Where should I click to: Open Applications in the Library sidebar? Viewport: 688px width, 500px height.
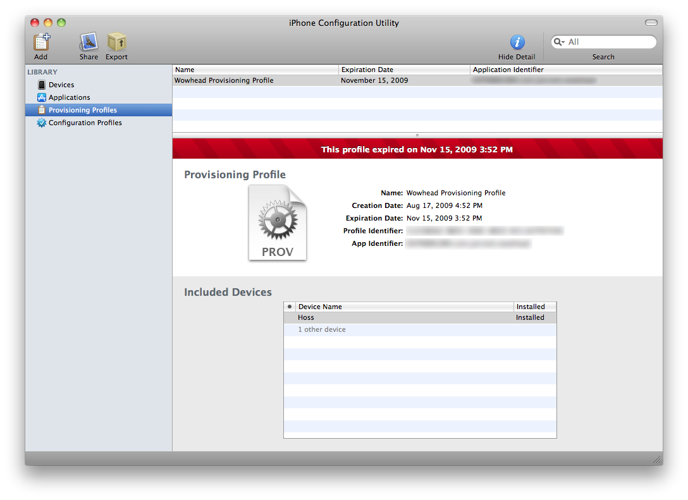click(69, 97)
